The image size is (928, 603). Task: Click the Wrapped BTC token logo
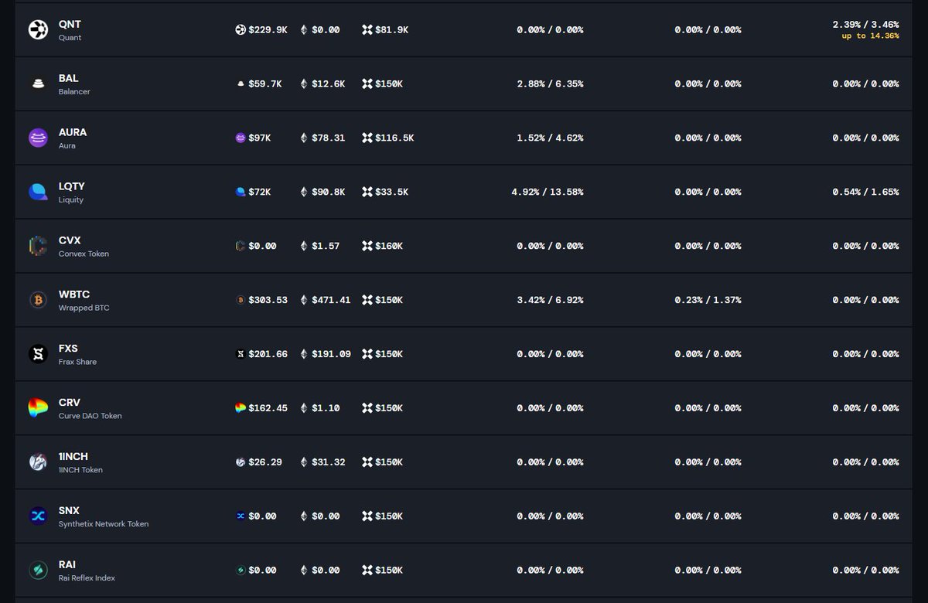(x=38, y=301)
